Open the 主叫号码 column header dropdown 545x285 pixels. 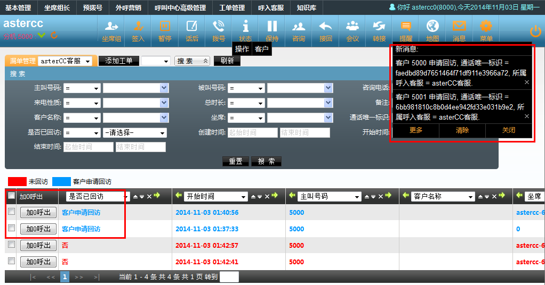[x=329, y=197]
